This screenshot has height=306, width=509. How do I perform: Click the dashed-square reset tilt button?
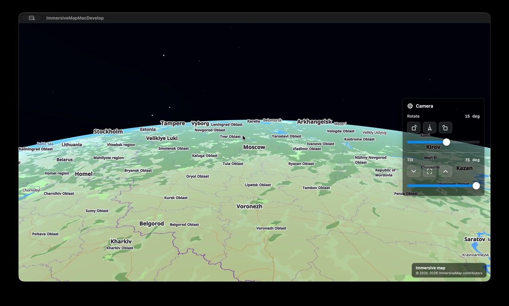point(429,171)
